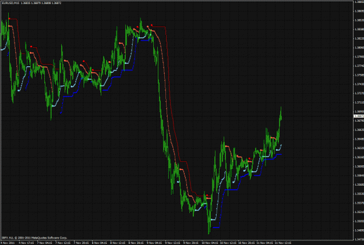364x245 pixels.
Task: Click the '10 Nov 20:15' time label
Action: (x=246, y=243)
